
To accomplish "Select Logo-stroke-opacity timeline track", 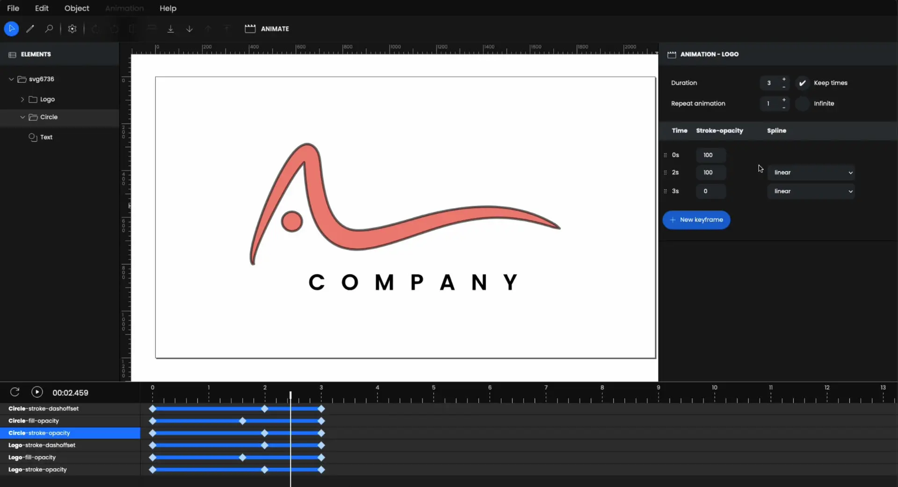I will [x=70, y=469].
